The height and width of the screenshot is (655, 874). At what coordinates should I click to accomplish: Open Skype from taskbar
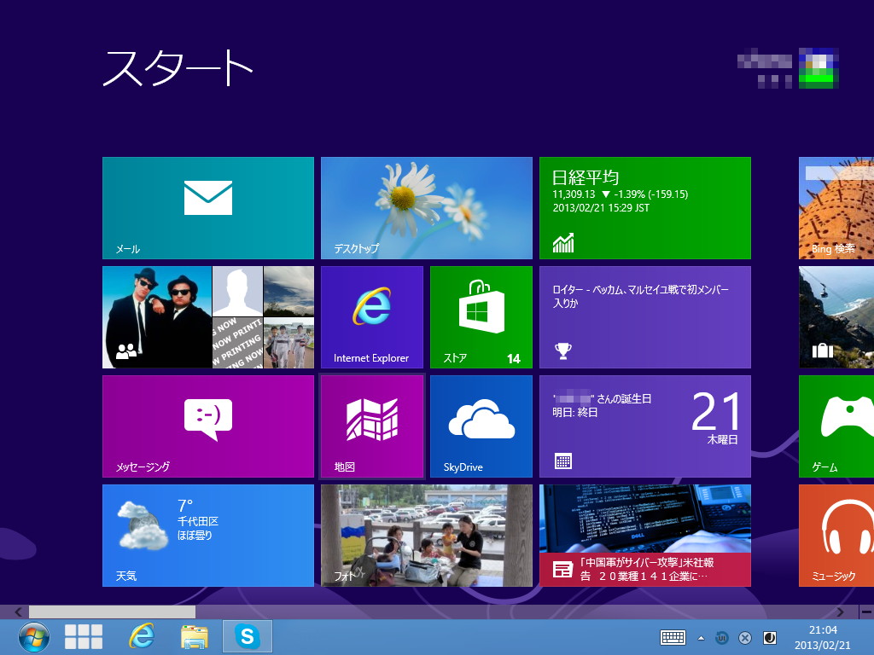(247, 636)
